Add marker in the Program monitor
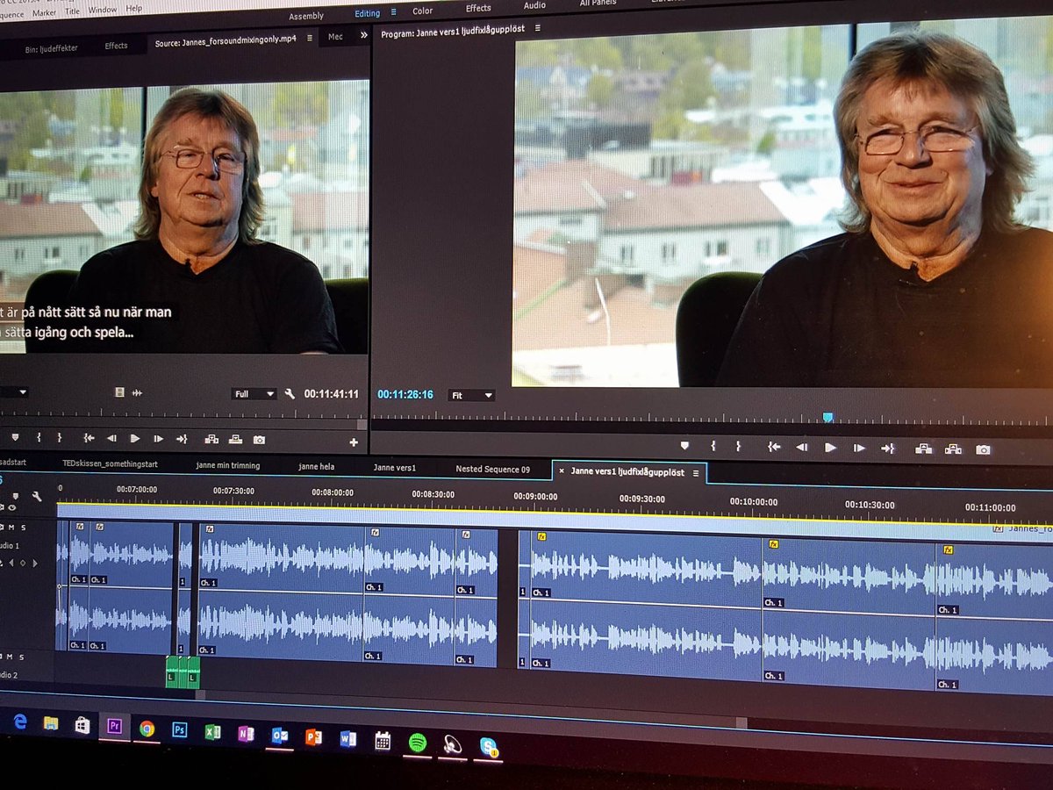The width and height of the screenshot is (1053, 790). 684,446
